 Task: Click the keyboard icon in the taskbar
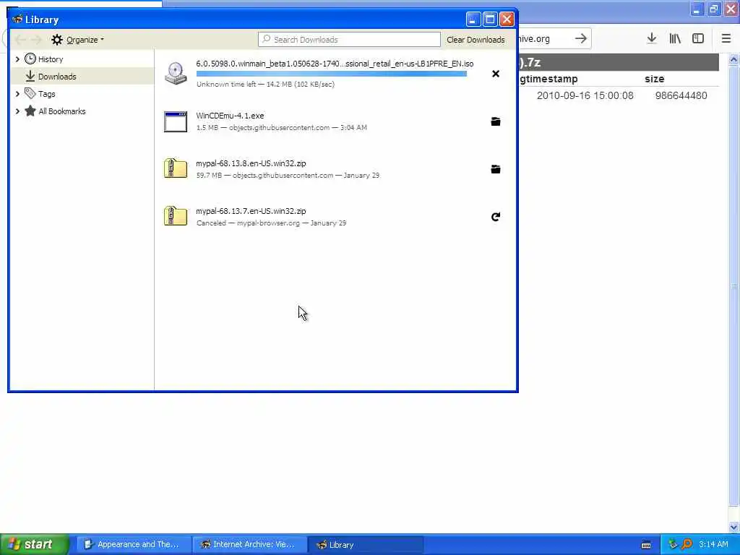646,545
